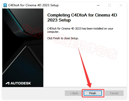The height and width of the screenshot is (101, 129).
Task: Click the AUTODESK wordmark text
Action: pyautogui.click(x=21, y=83)
